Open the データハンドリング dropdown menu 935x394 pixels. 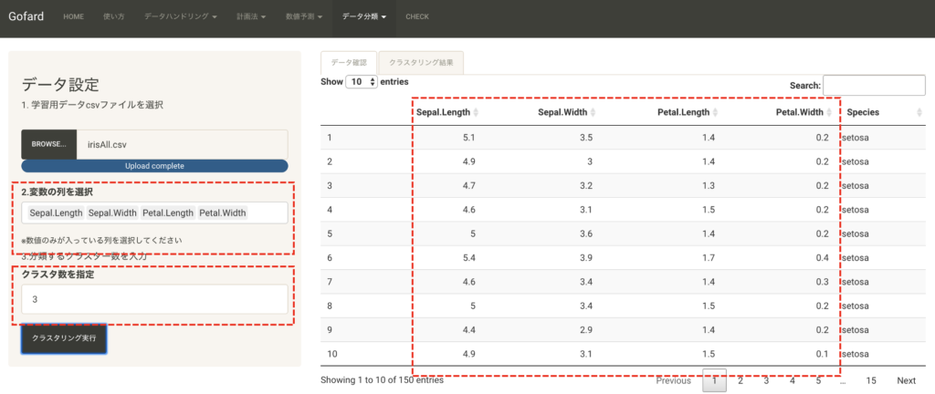point(180,17)
